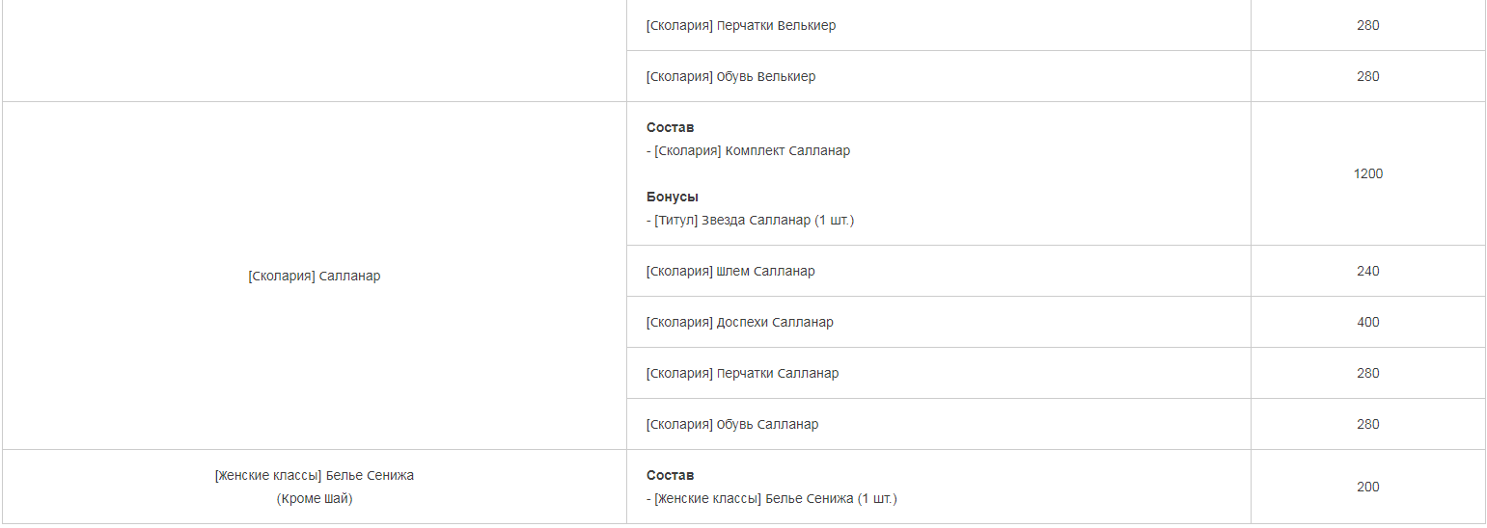
Task: Click the price 280 for Обувь Велькиер
Action: pos(1367,77)
